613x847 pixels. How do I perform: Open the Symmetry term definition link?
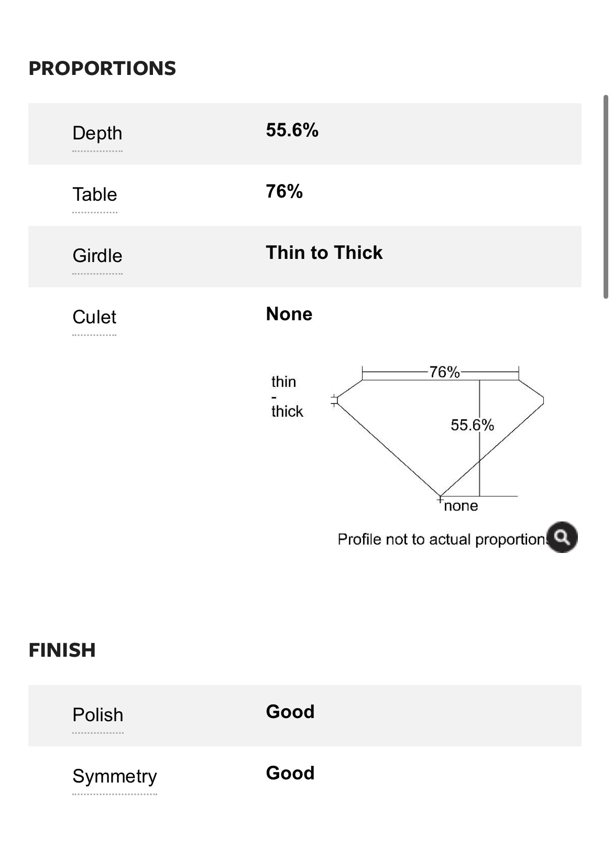pos(115,776)
